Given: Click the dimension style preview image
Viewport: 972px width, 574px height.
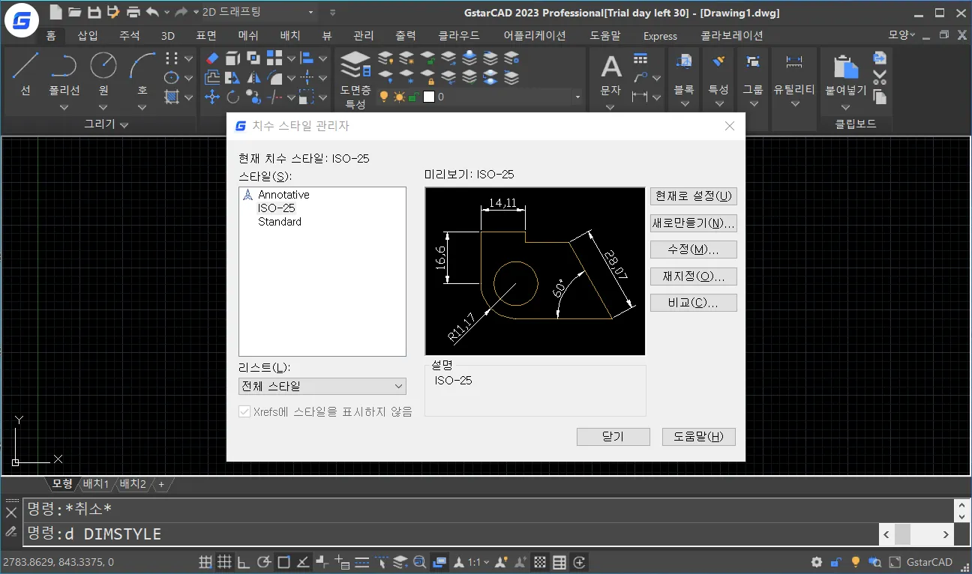Looking at the screenshot, I should pyautogui.click(x=535, y=271).
